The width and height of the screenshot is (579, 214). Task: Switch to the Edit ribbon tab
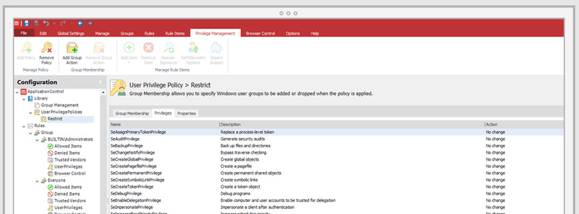(43, 34)
